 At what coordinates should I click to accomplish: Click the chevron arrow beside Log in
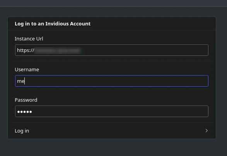207,131
